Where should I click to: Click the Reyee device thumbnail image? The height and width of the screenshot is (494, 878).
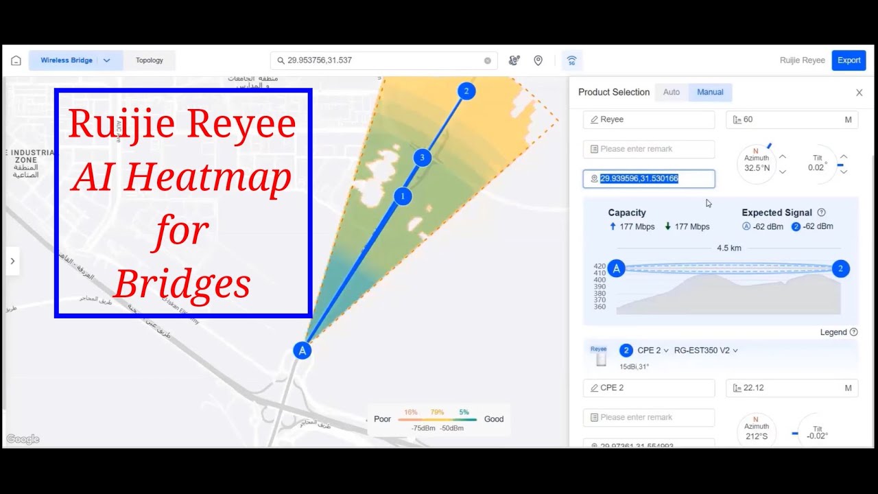(600, 357)
